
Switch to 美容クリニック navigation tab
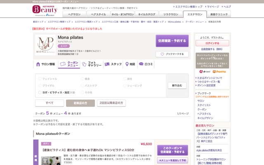tap(219, 14)
